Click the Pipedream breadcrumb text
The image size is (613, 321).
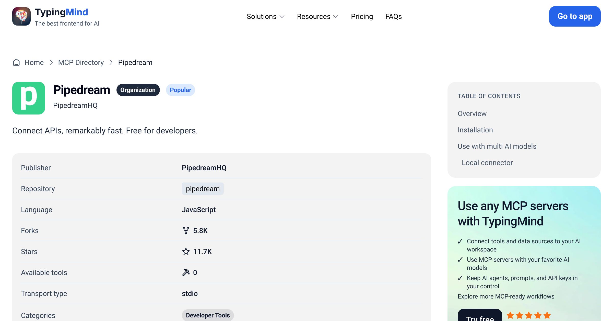135,63
